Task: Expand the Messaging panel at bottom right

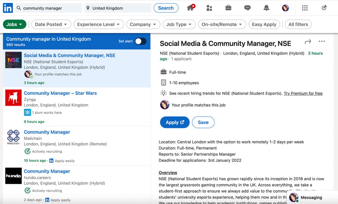Action: click(311, 198)
